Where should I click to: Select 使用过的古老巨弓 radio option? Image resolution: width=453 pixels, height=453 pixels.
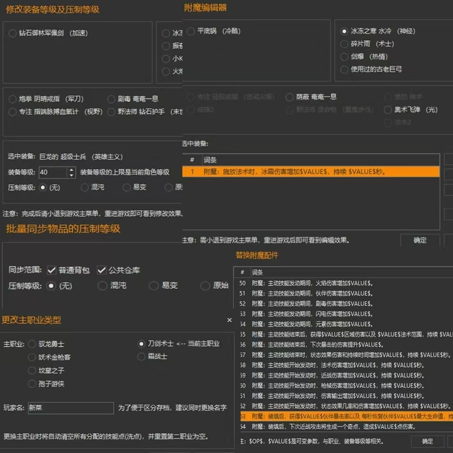tap(344, 69)
